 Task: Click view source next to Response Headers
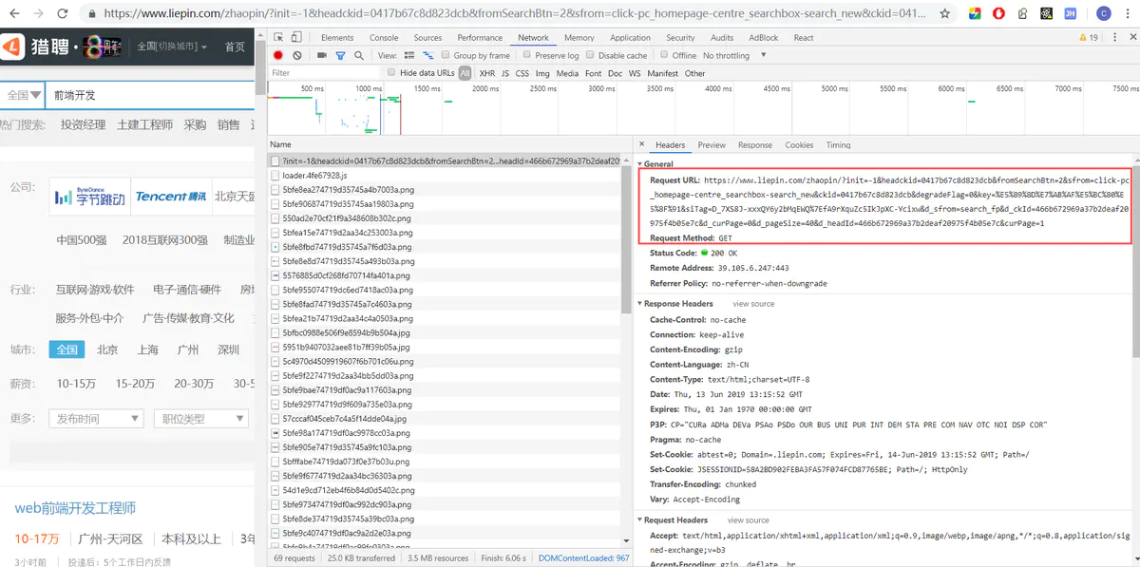753,304
